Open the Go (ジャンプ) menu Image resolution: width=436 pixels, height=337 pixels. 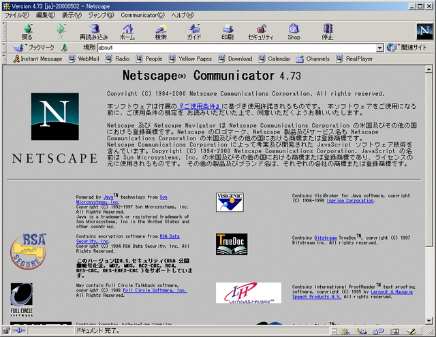pos(101,15)
